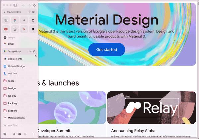
Task: Open more options for Google Play tab
Action: 30,51
